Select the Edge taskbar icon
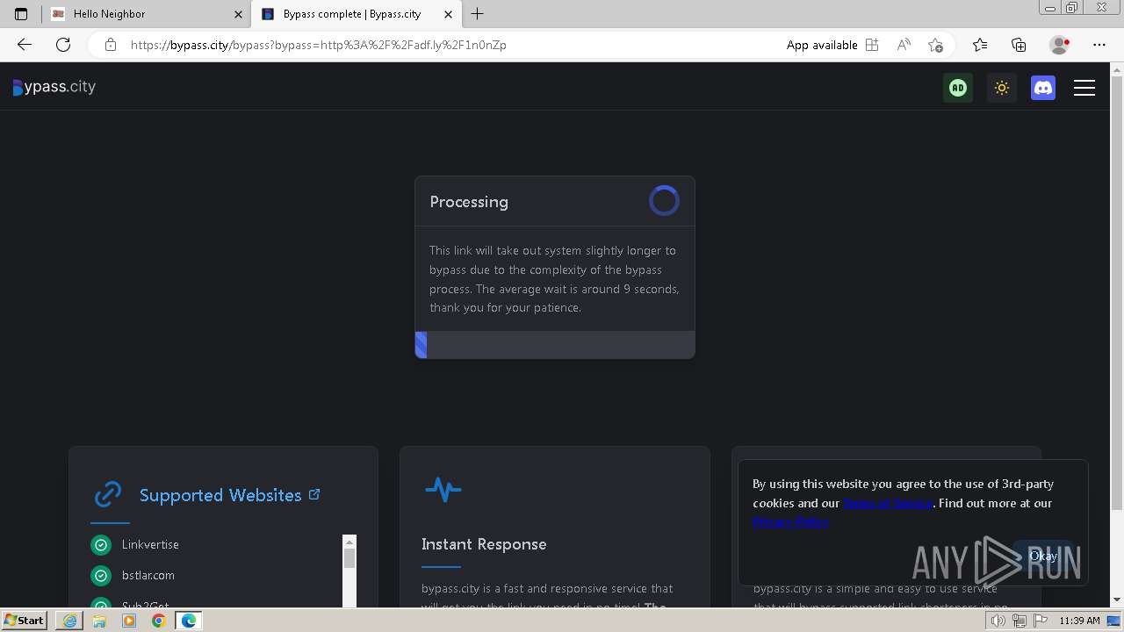Viewport: 1124px width, 632px height. point(189,621)
